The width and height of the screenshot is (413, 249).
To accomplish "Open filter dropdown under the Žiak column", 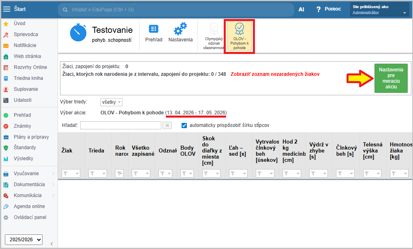I will pos(71,173).
